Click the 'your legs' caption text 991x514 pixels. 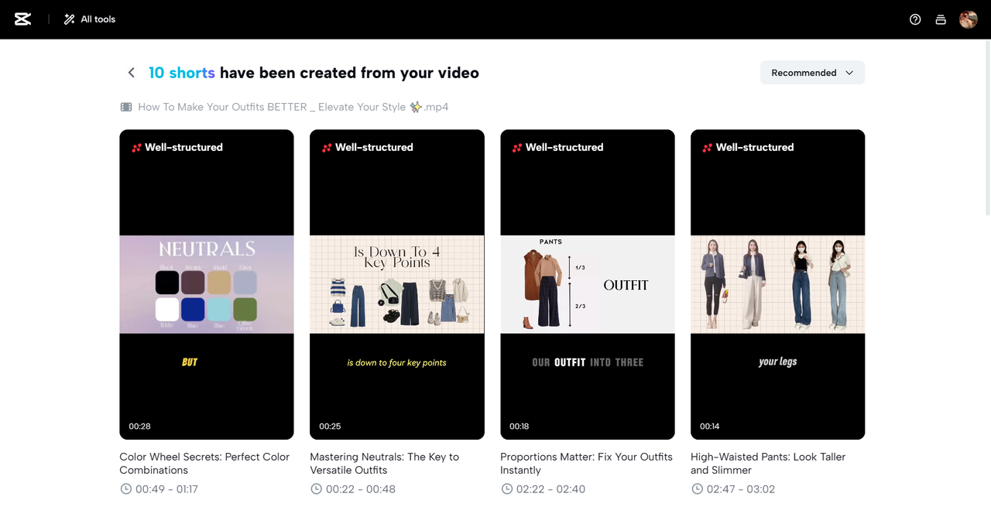(x=778, y=362)
